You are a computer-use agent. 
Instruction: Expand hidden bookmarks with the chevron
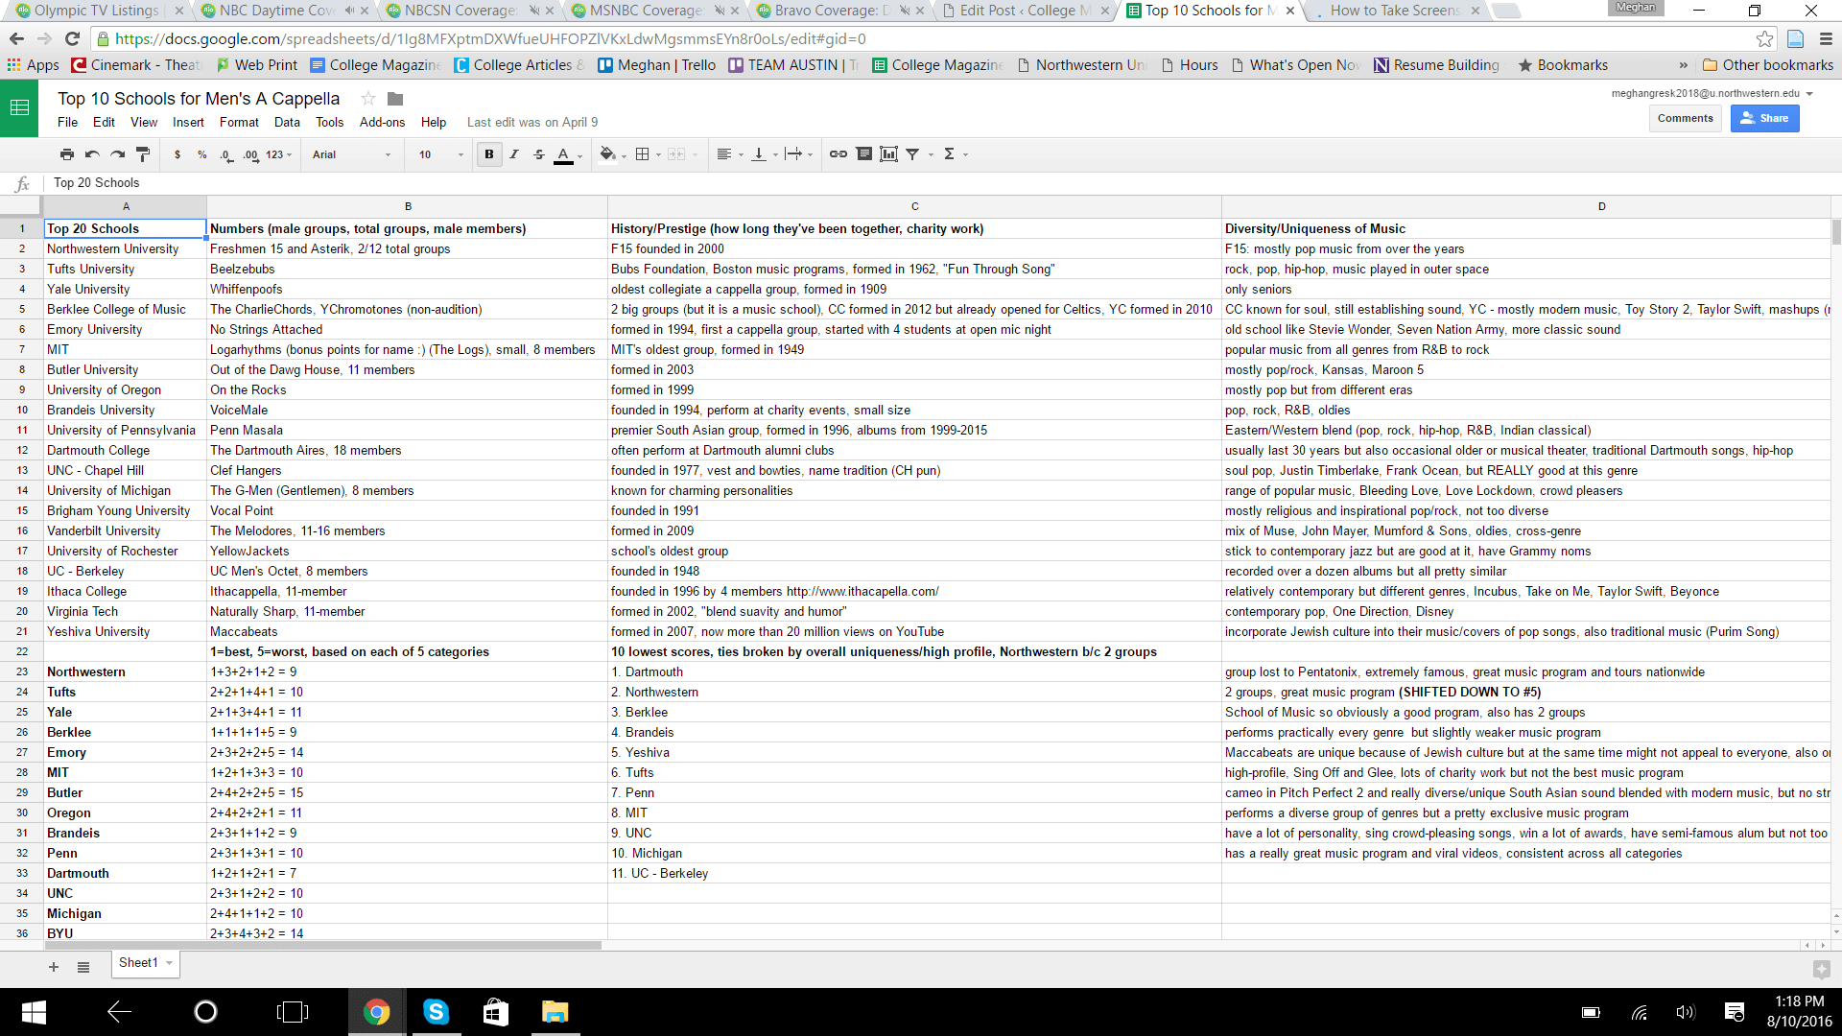[x=1683, y=65]
